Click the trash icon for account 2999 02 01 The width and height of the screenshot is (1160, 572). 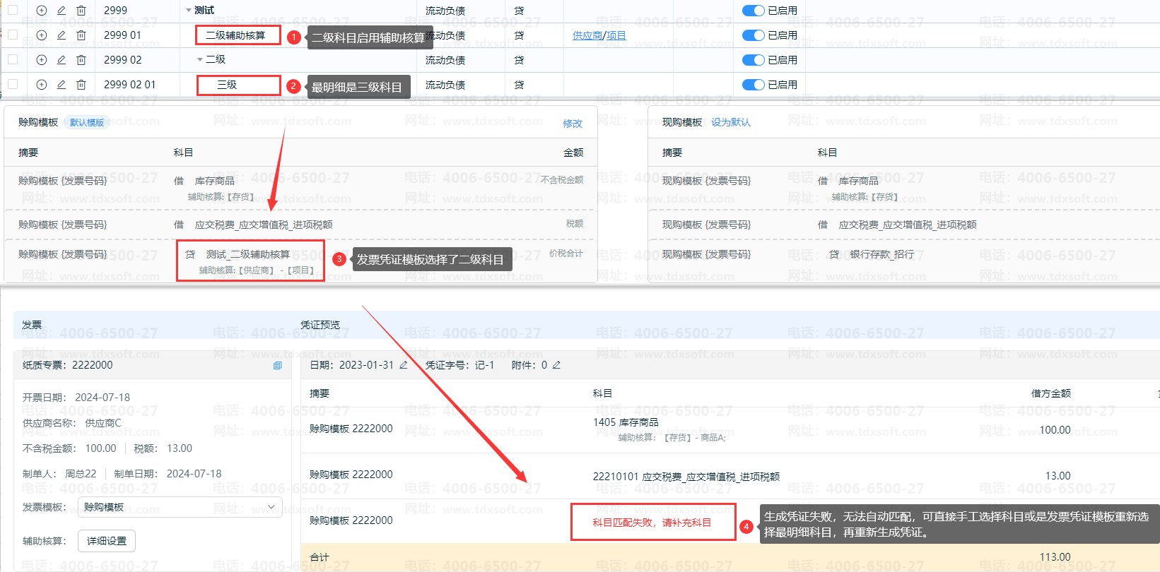81,85
